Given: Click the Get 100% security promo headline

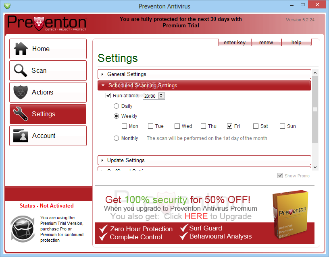Looking at the screenshot, I should click(x=178, y=199).
